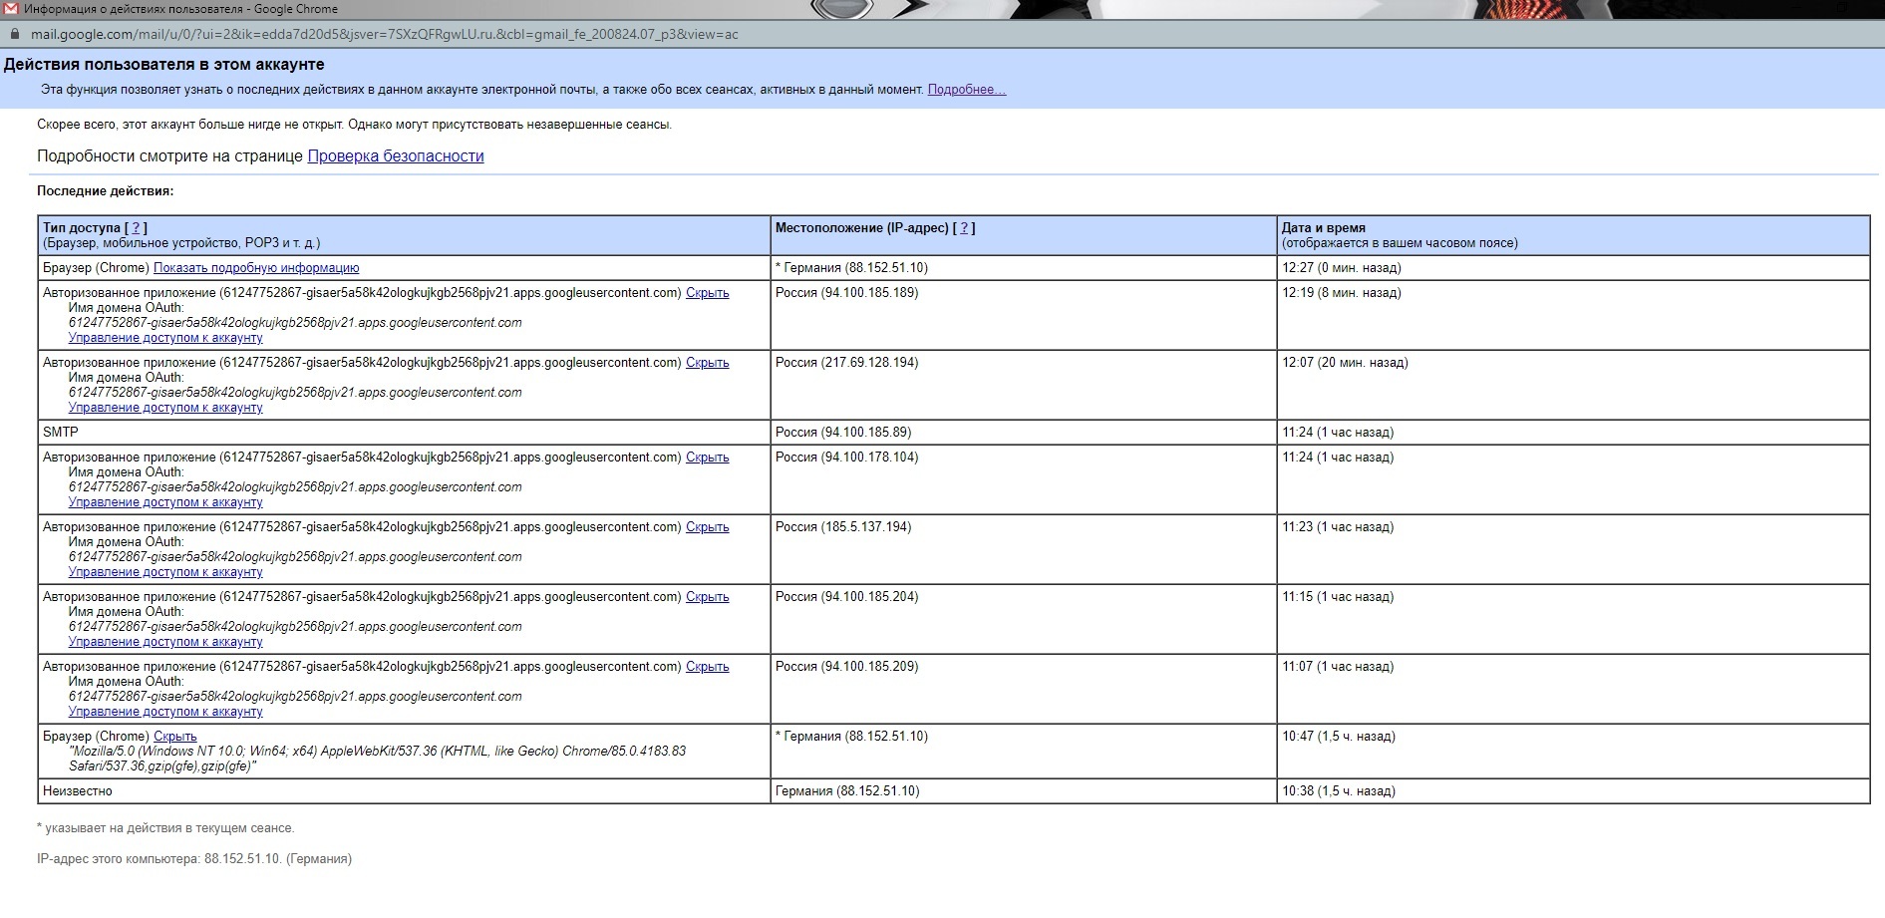Click "Показать подробную информацию" in the 12:27 row
This screenshot has width=1885, height=918.
[256, 268]
